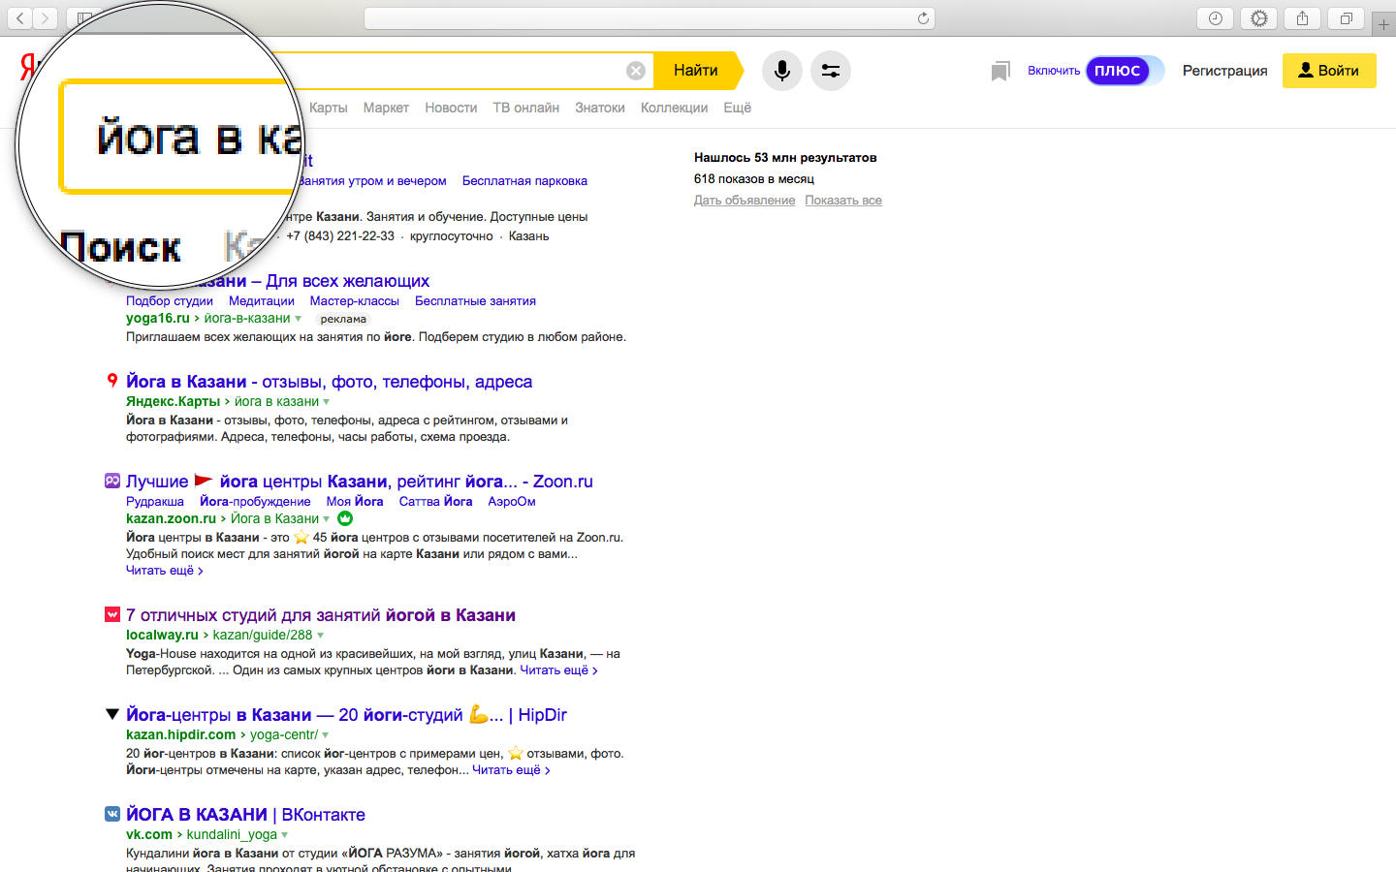The width and height of the screenshot is (1396, 872).
Task: Open Йога в Казани отзывы result title
Action: click(x=329, y=382)
